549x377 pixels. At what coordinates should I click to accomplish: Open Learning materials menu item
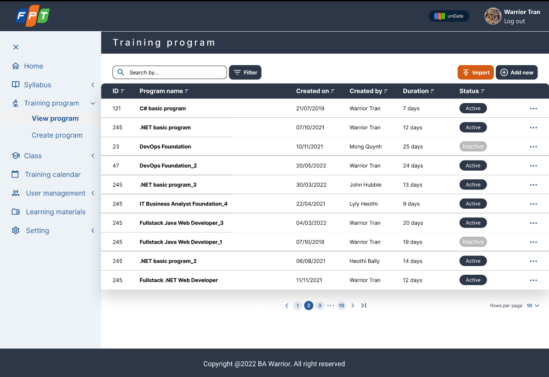55,212
